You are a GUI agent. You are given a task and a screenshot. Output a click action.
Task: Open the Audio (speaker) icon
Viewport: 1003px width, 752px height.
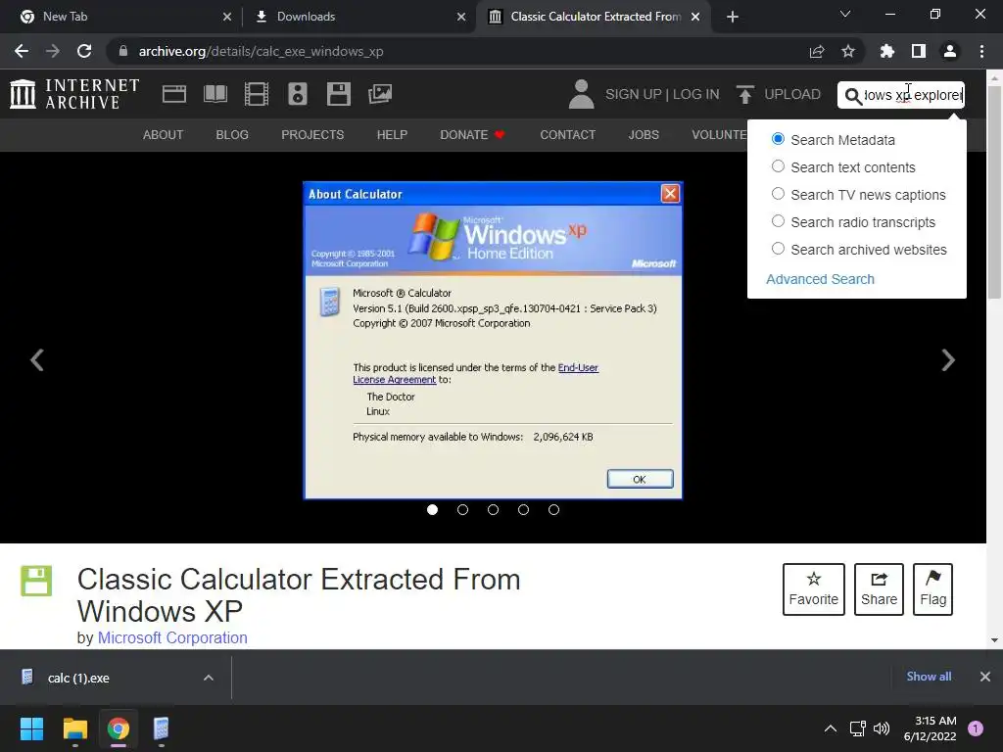(298, 94)
